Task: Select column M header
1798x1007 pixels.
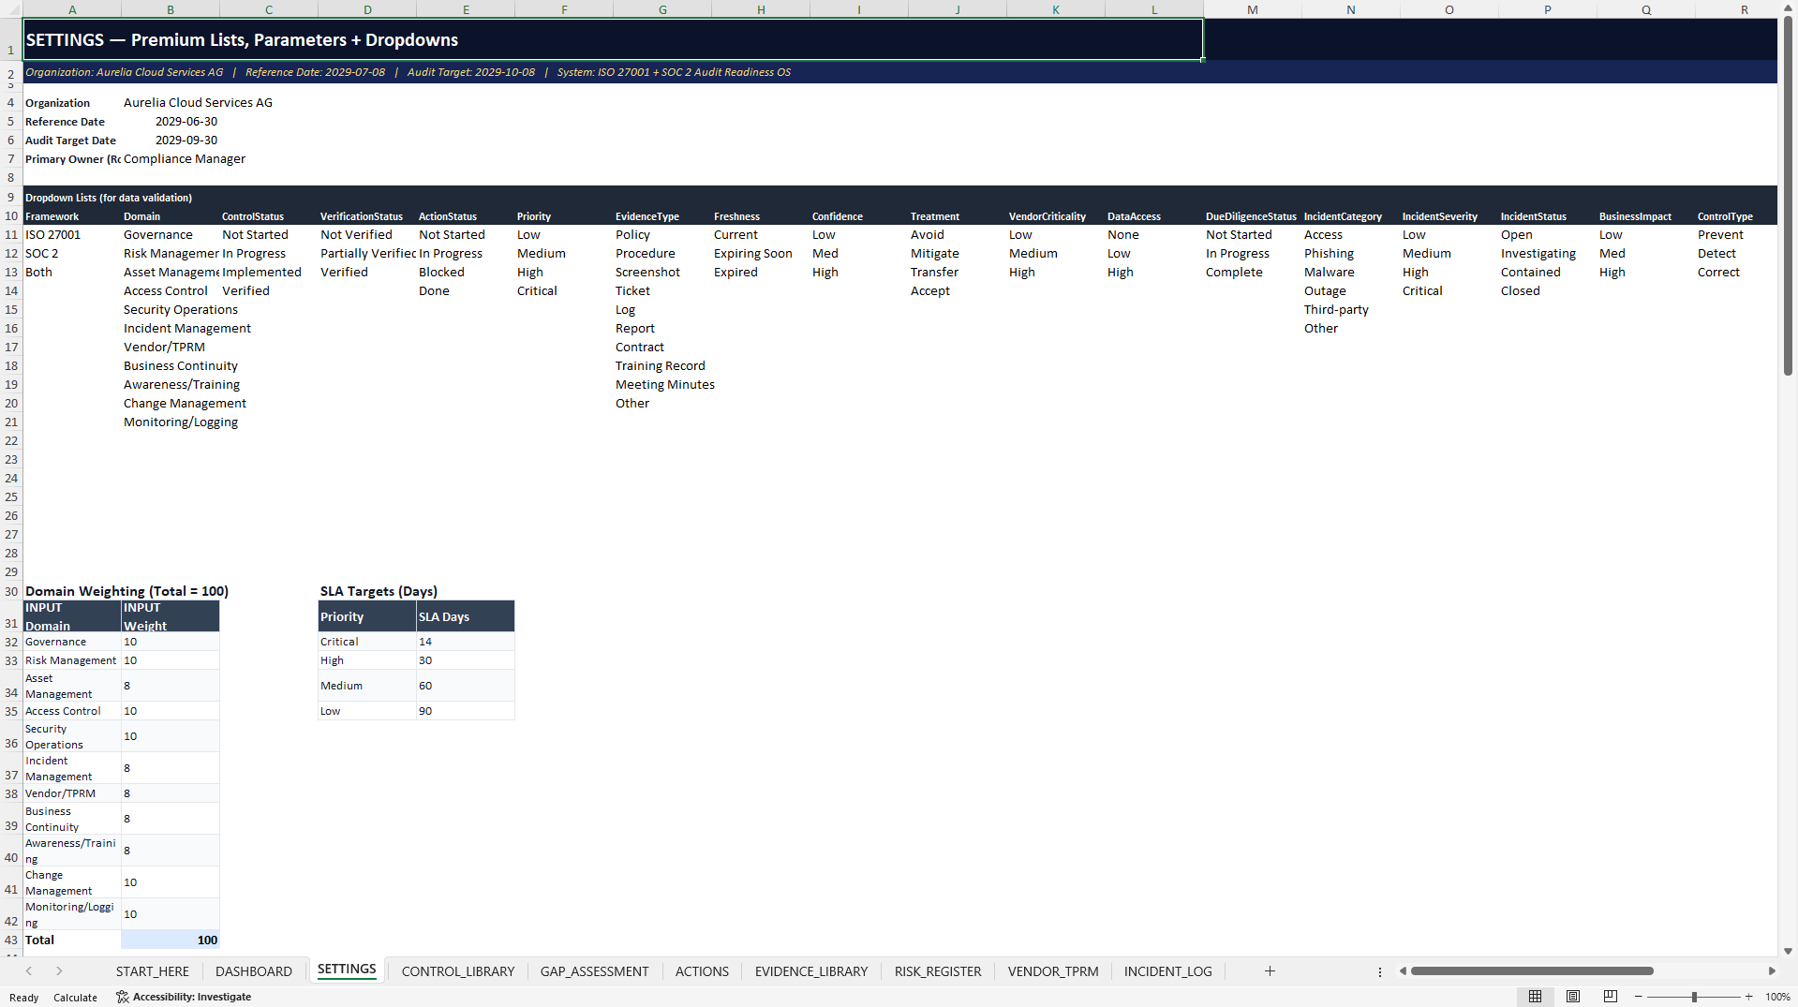Action: click(x=1253, y=9)
